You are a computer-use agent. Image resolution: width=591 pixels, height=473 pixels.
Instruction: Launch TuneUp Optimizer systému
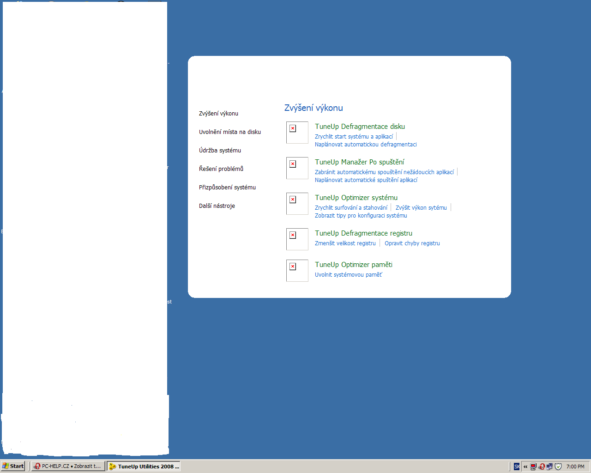356,198
